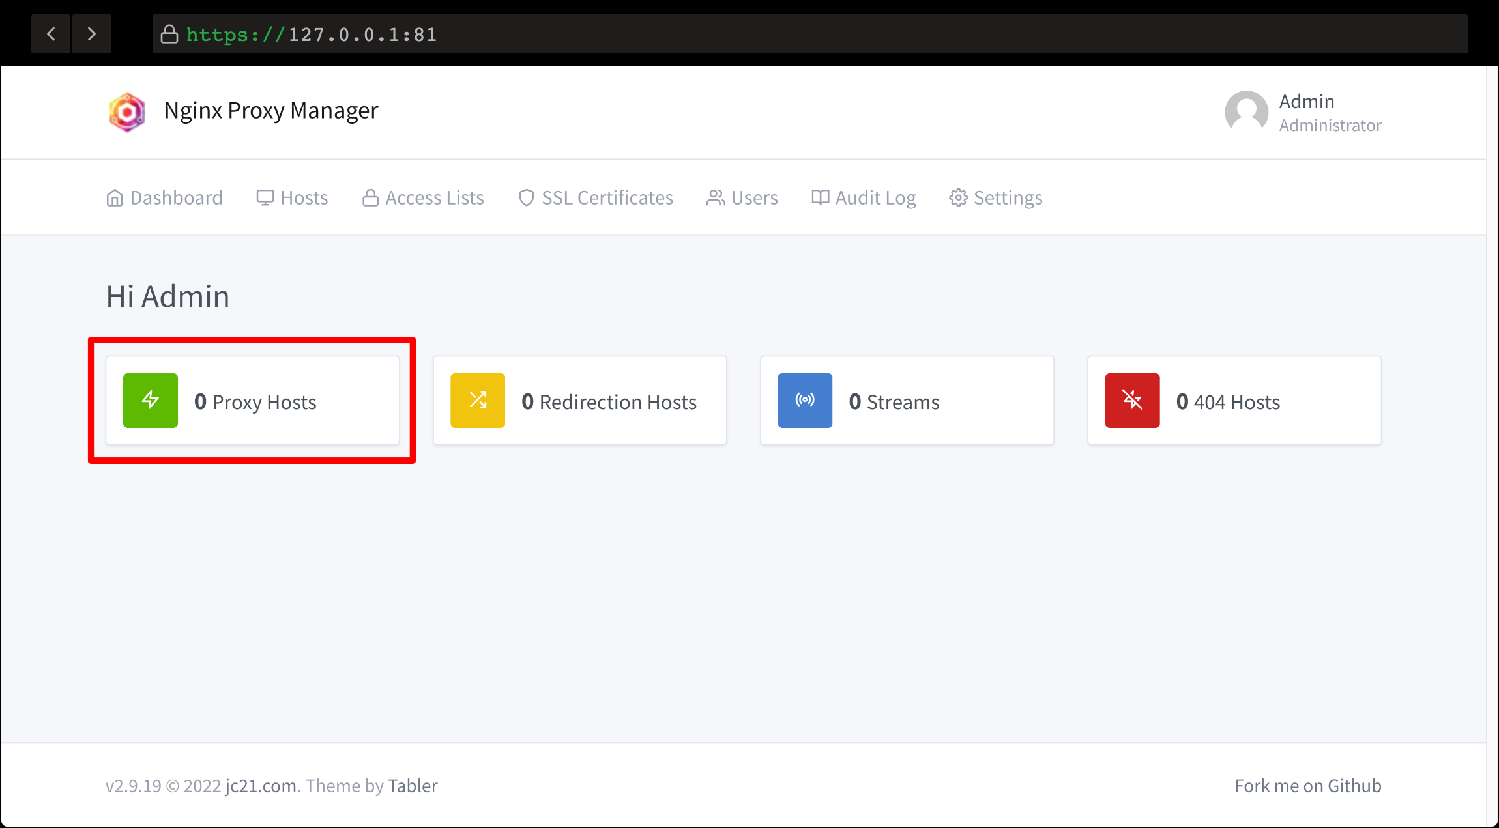View the Audit Log
Image resolution: width=1499 pixels, height=828 pixels.
864,197
